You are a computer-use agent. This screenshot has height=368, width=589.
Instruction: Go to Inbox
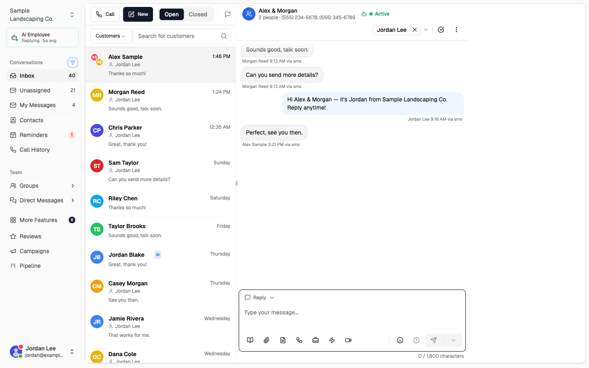pyautogui.click(x=43, y=76)
